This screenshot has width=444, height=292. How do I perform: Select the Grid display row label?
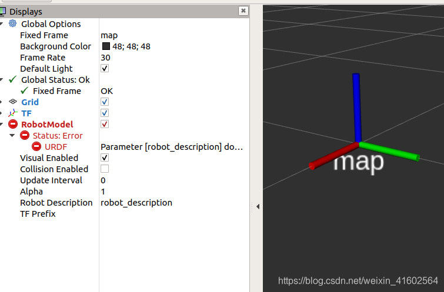pyautogui.click(x=30, y=102)
